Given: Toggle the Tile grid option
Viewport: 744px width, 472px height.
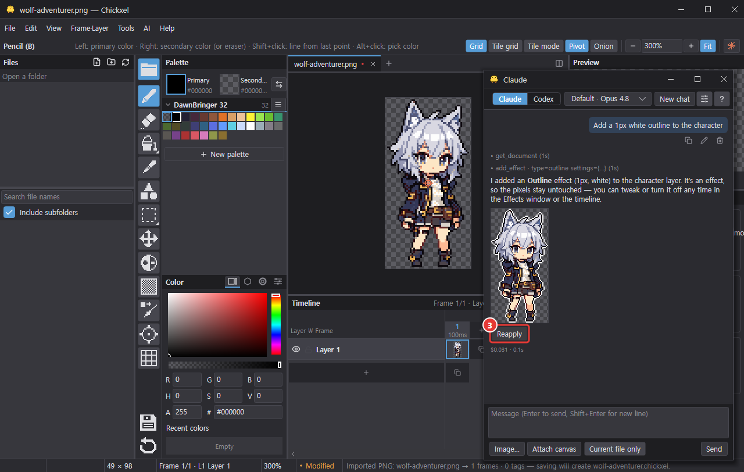Looking at the screenshot, I should click(505, 46).
